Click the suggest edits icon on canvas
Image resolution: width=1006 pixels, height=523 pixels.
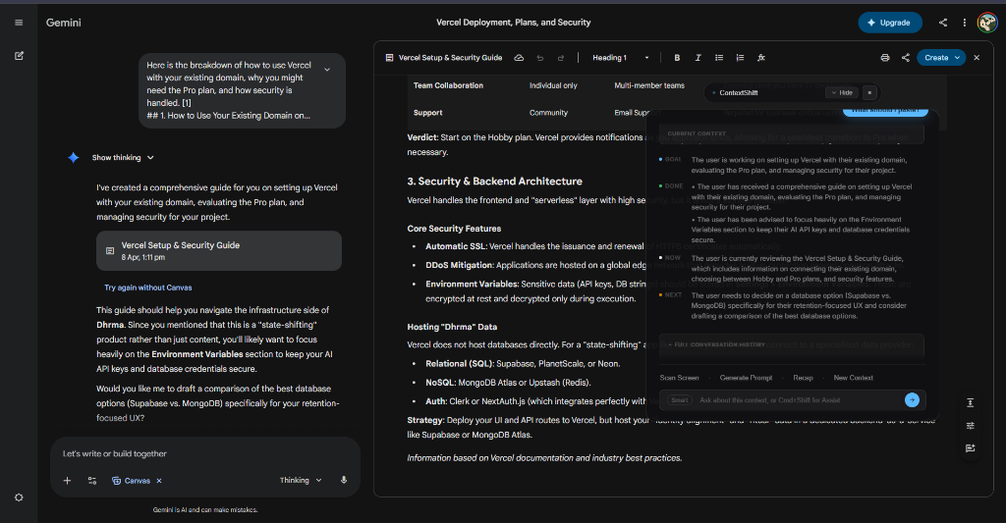click(970, 448)
